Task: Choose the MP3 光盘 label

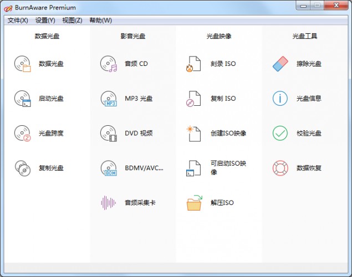Action: pyautogui.click(x=139, y=99)
